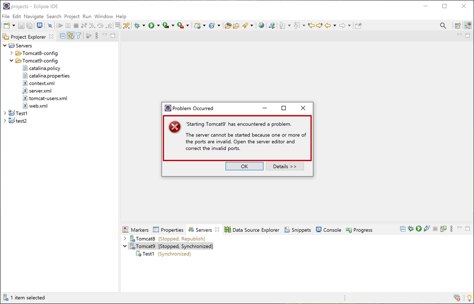This screenshot has width=474, height=304.
Task: Click the Skip All Breakpoints icon
Action: click(50, 26)
